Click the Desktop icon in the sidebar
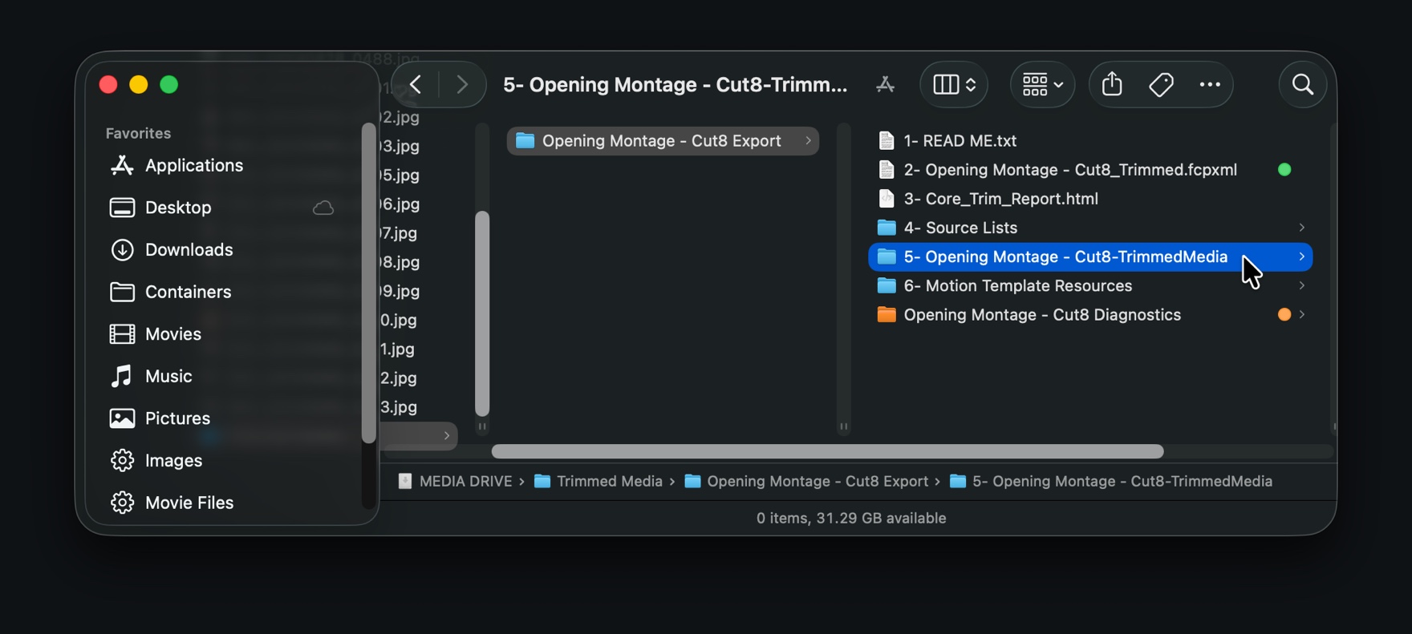 pyautogui.click(x=122, y=208)
